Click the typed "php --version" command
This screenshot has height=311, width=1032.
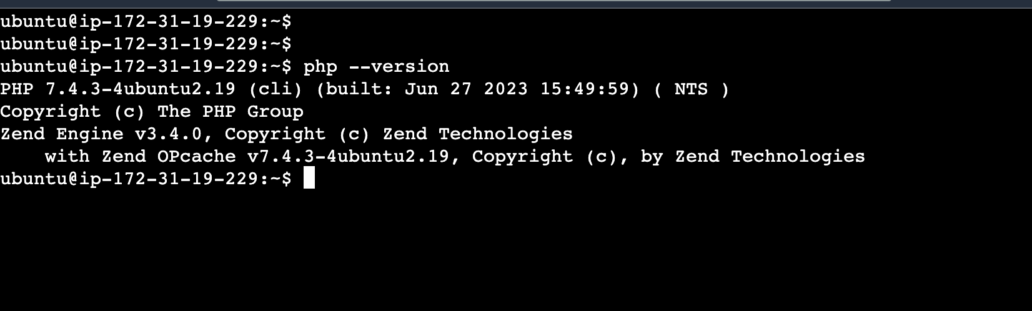tap(376, 66)
